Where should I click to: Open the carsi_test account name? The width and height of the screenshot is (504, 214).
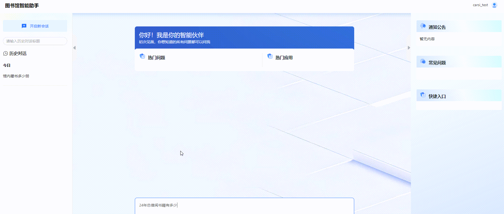click(480, 5)
